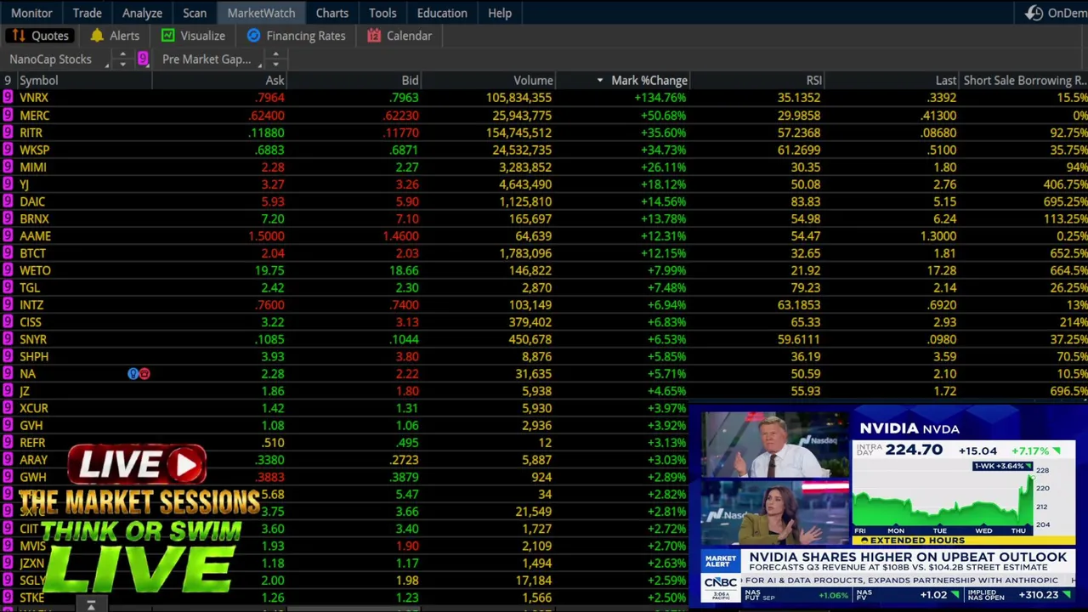The image size is (1088, 612).
Task: Click the collapse arrow at the bottom edge
Action: [x=91, y=605]
